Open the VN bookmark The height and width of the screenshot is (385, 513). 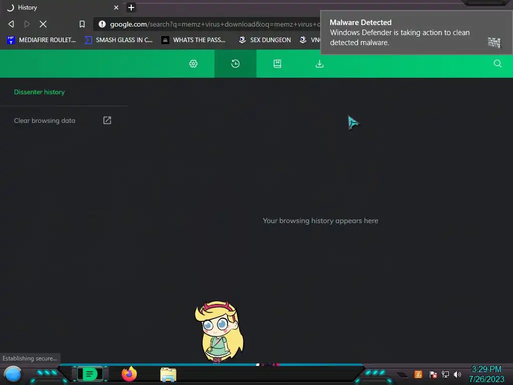[x=310, y=40]
